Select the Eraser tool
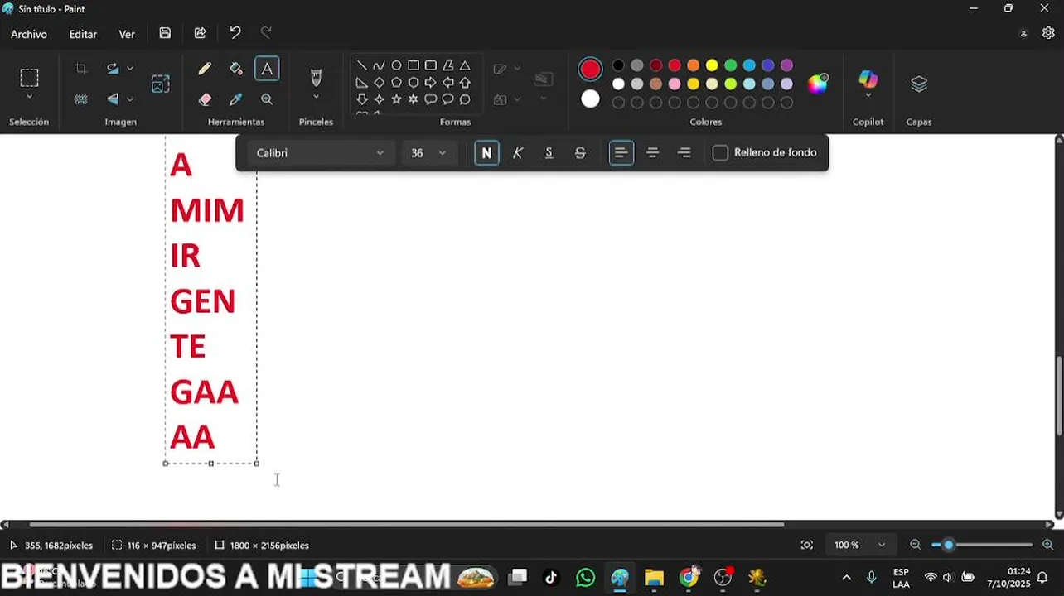The width and height of the screenshot is (1064, 596). (x=205, y=99)
